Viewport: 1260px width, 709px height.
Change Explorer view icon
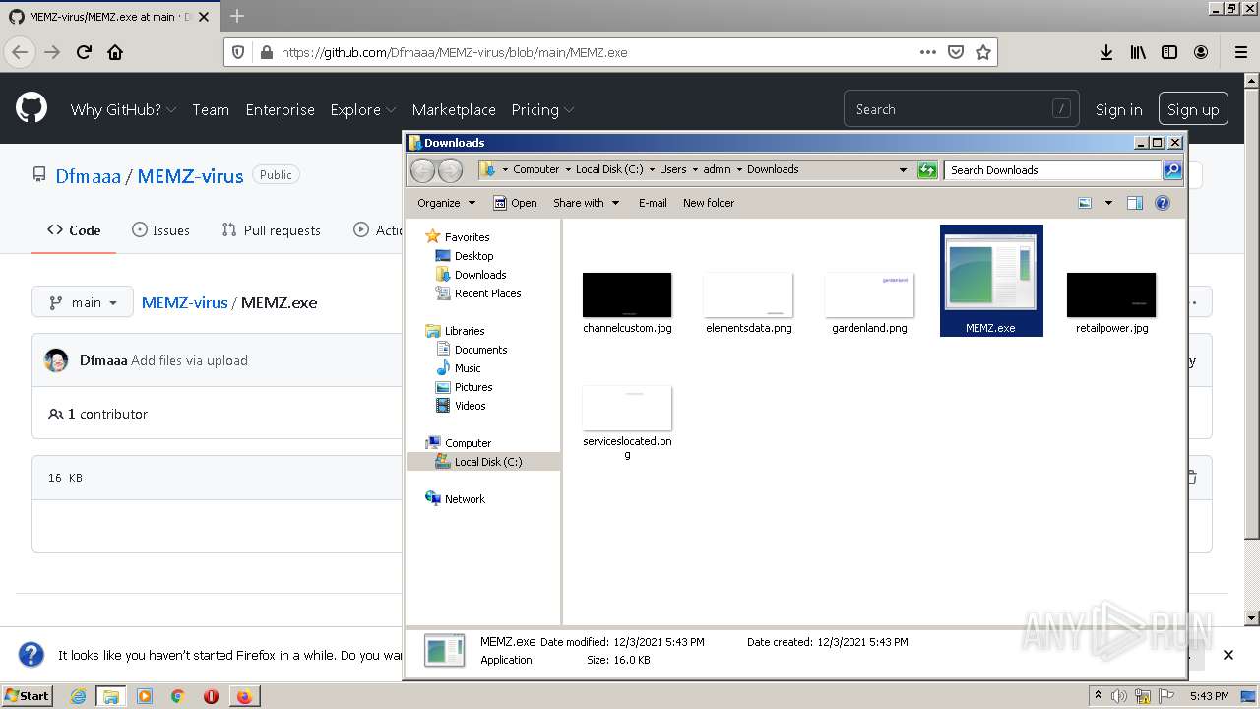point(1085,203)
